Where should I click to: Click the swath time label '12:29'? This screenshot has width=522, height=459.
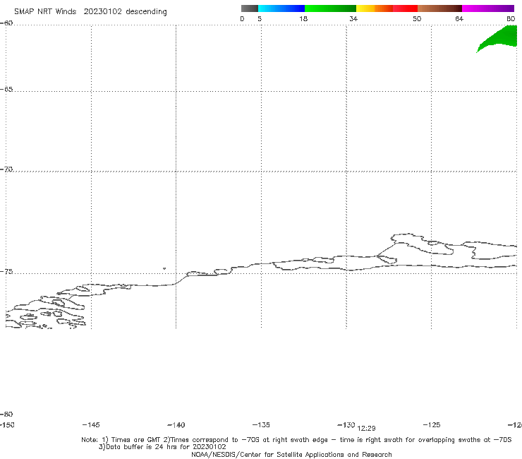point(366,429)
